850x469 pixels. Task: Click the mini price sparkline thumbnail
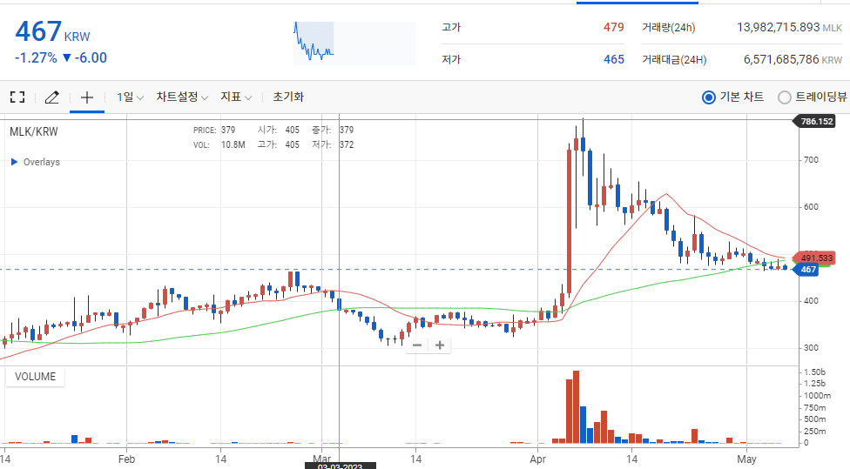(354, 43)
